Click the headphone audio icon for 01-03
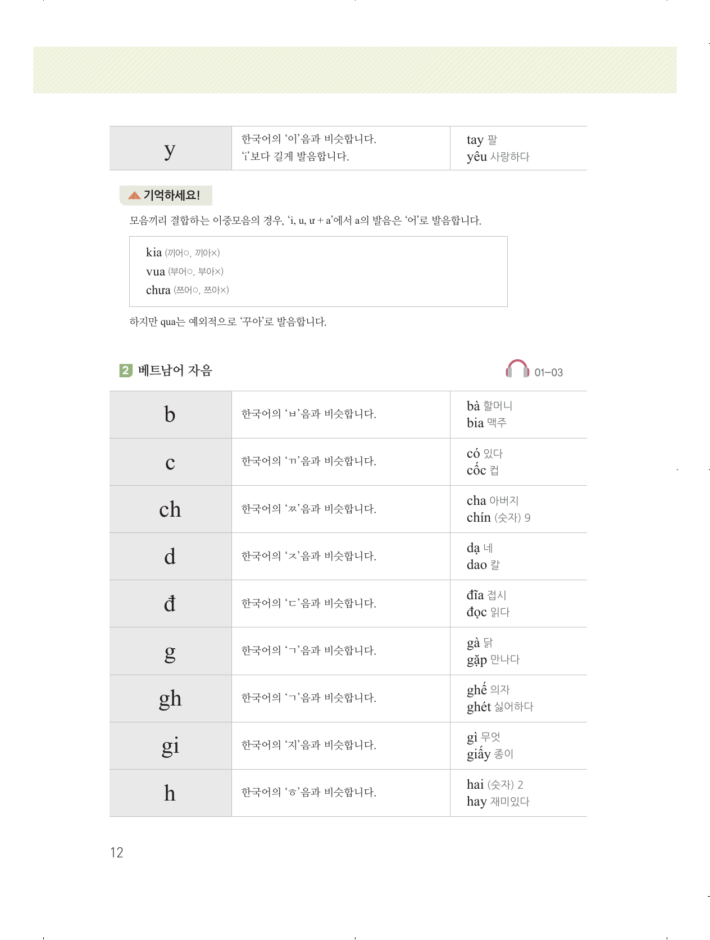Image resolution: width=710 pixels, height=940 pixels. (x=517, y=369)
